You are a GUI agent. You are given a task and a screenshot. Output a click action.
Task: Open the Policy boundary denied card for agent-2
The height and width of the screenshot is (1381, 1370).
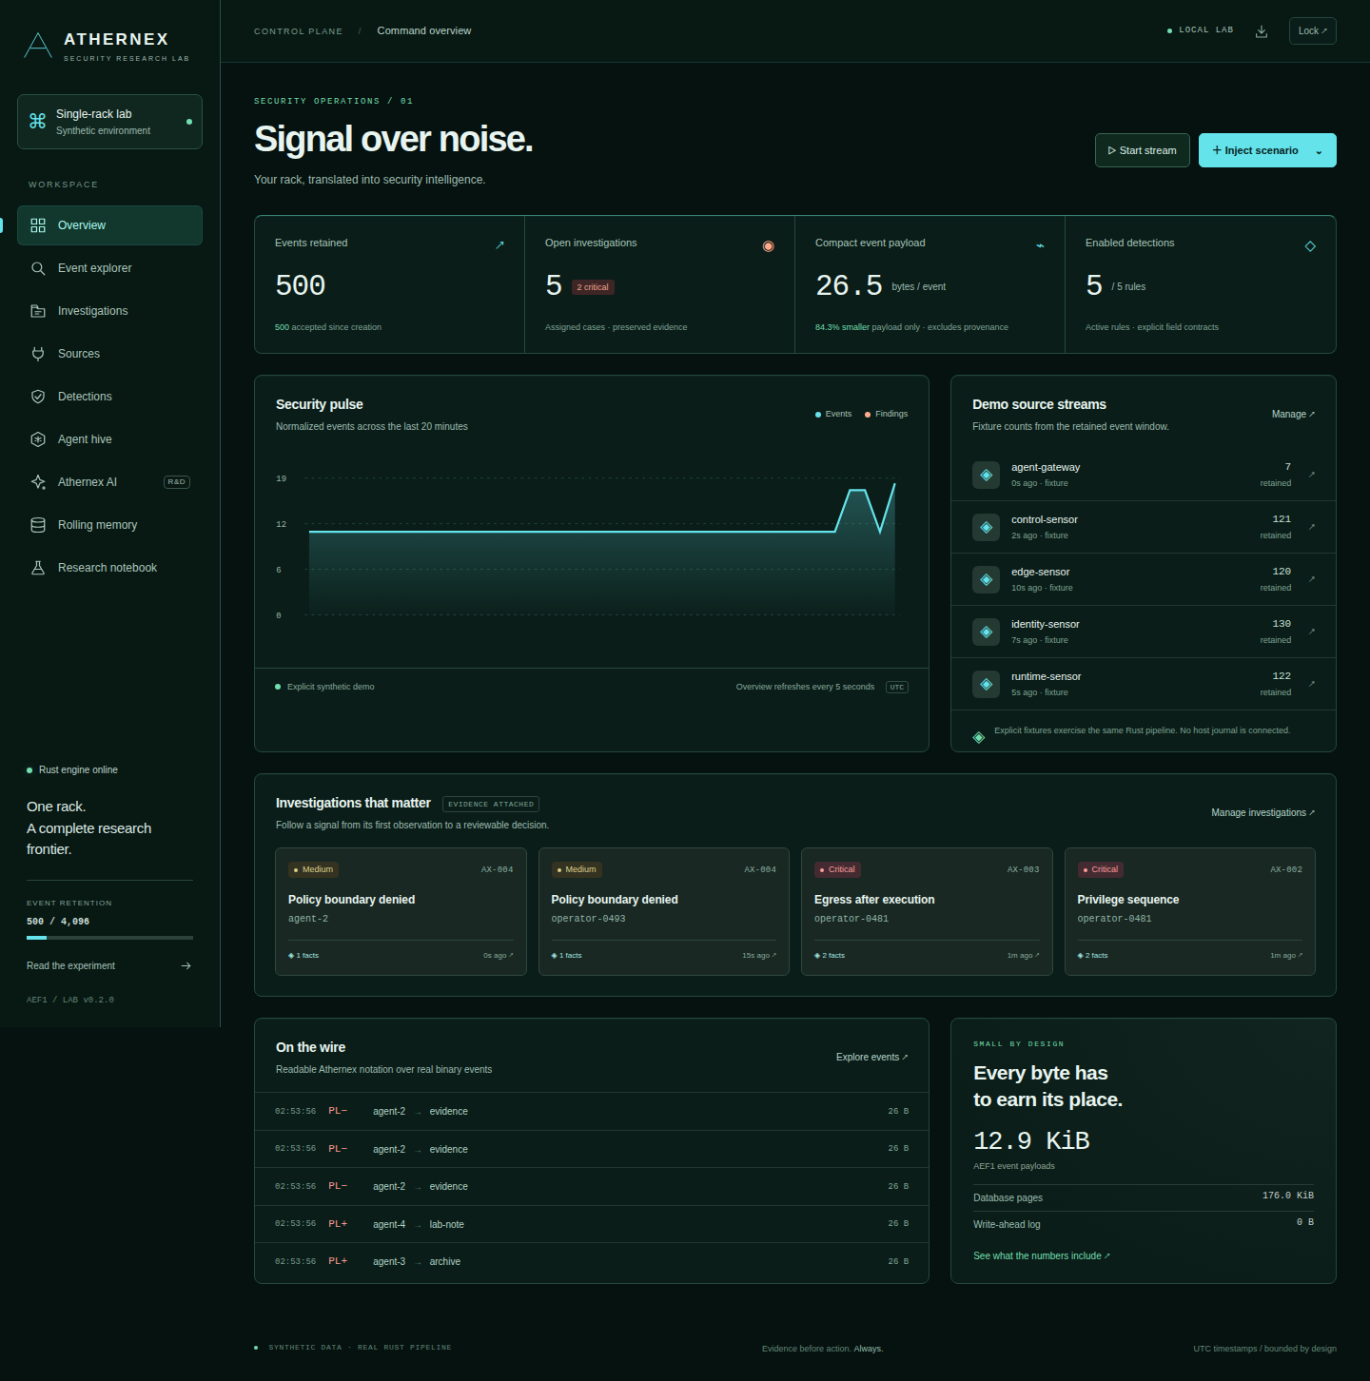401,912
